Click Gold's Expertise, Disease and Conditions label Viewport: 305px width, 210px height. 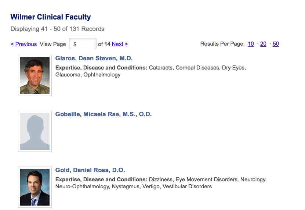pos(101,179)
